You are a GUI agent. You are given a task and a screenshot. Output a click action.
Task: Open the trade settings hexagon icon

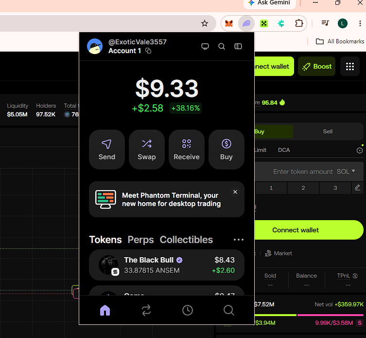tap(360, 150)
